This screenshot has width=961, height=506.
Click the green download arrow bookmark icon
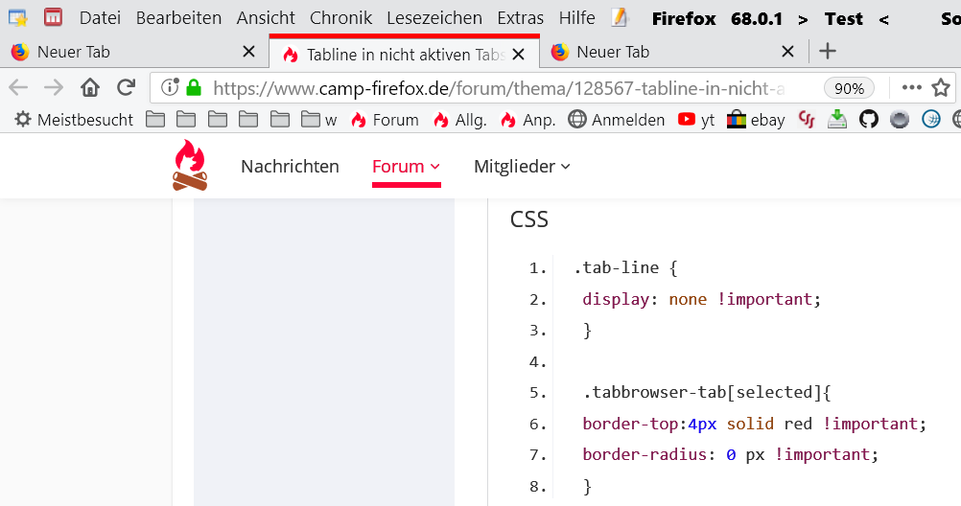click(836, 119)
